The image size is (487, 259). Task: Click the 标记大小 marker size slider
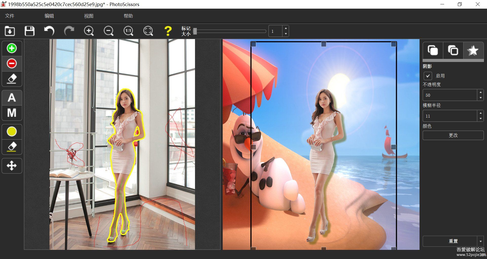pyautogui.click(x=230, y=31)
